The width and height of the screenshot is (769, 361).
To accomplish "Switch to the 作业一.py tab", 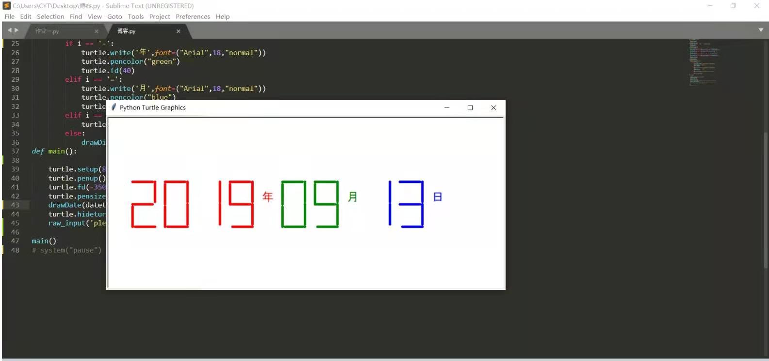I will click(x=47, y=31).
